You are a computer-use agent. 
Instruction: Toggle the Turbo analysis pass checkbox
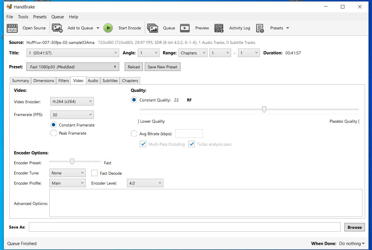[192, 144]
